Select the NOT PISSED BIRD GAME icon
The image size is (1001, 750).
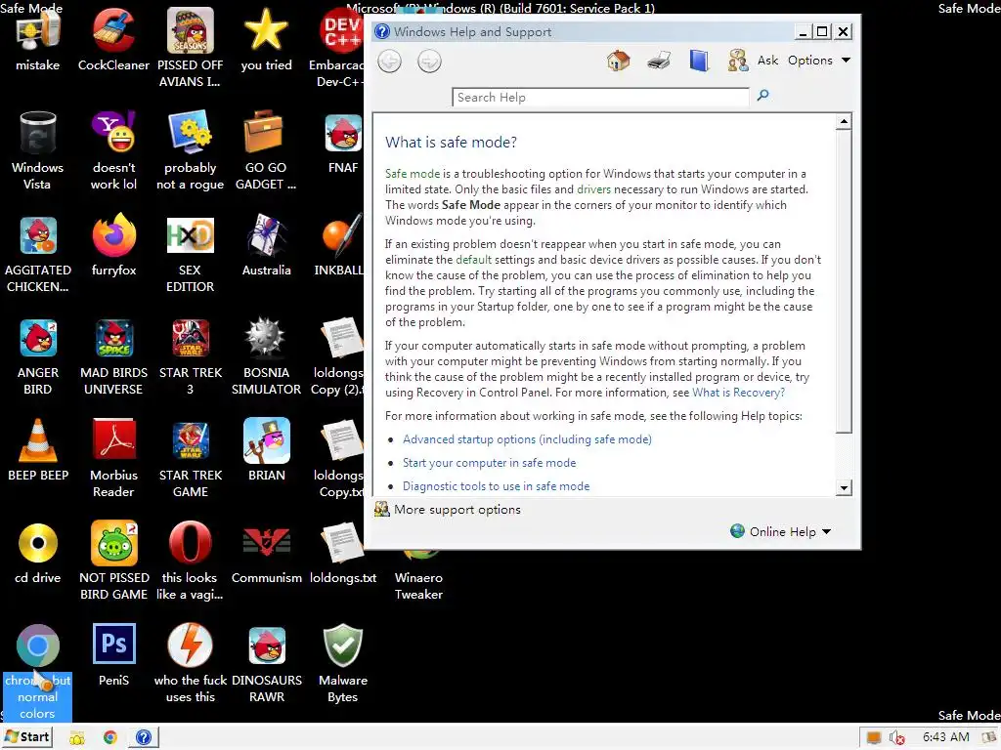113,561
